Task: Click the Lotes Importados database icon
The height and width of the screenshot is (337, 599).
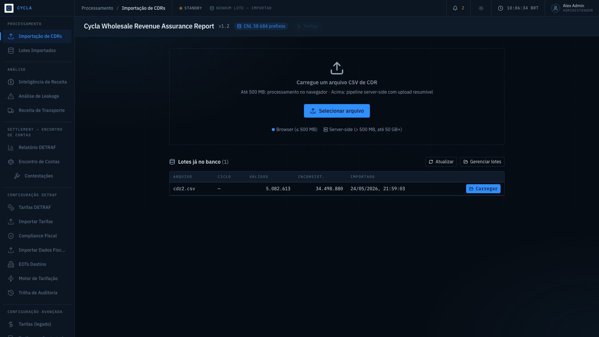Action: [x=11, y=51]
